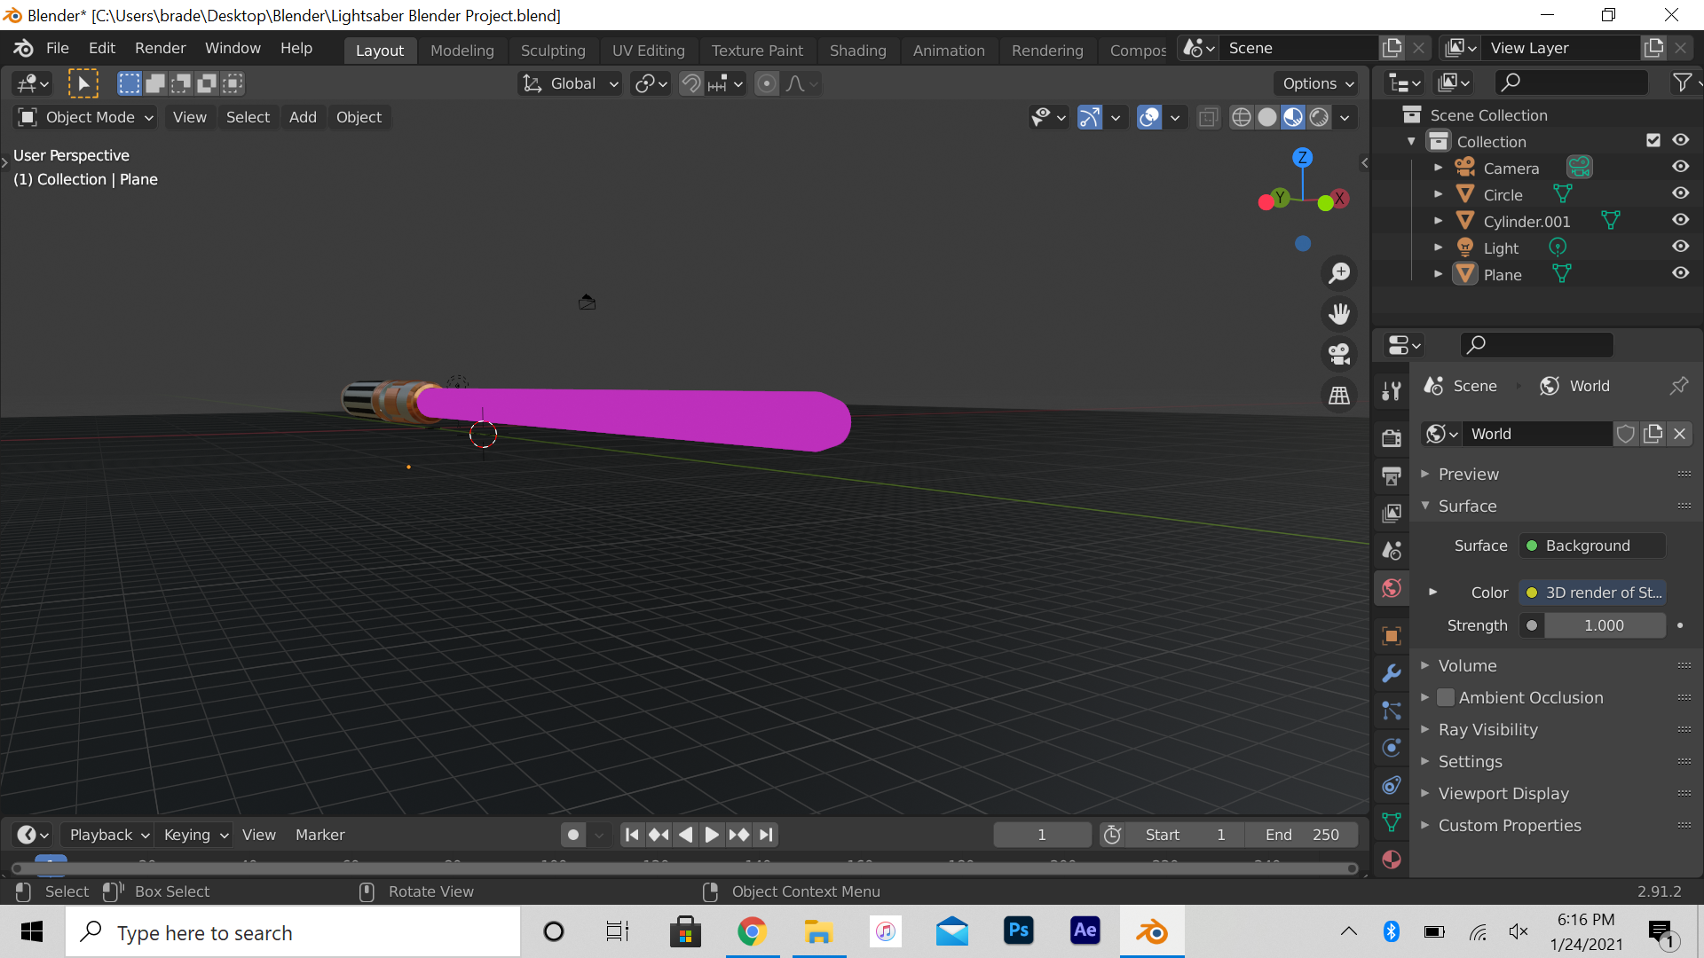The height and width of the screenshot is (958, 1704).
Task: Click the current frame number field
Action: (x=1042, y=835)
